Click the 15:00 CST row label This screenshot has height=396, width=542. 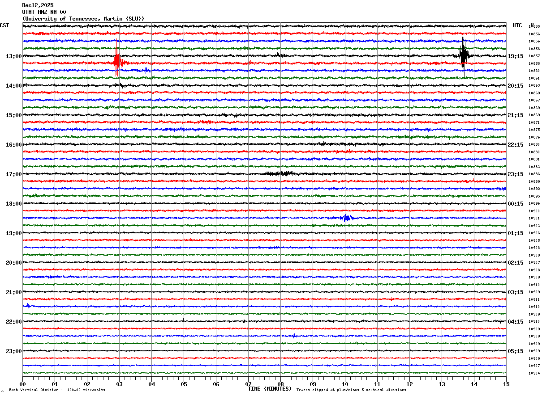point(14,115)
